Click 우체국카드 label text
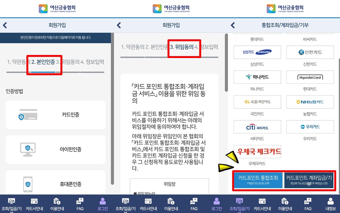This screenshot has height=213, width=340. [x=257, y=164]
